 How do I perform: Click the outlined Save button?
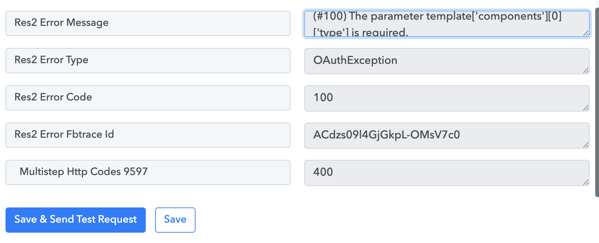coord(175,220)
